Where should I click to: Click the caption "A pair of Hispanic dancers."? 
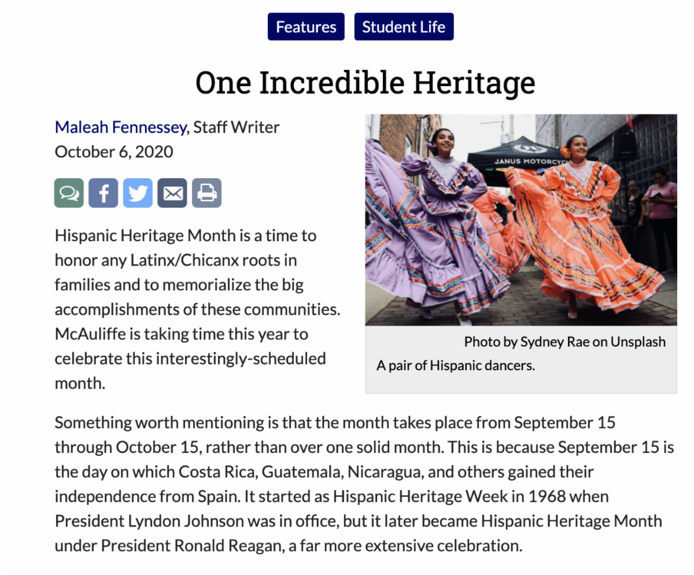tap(456, 366)
